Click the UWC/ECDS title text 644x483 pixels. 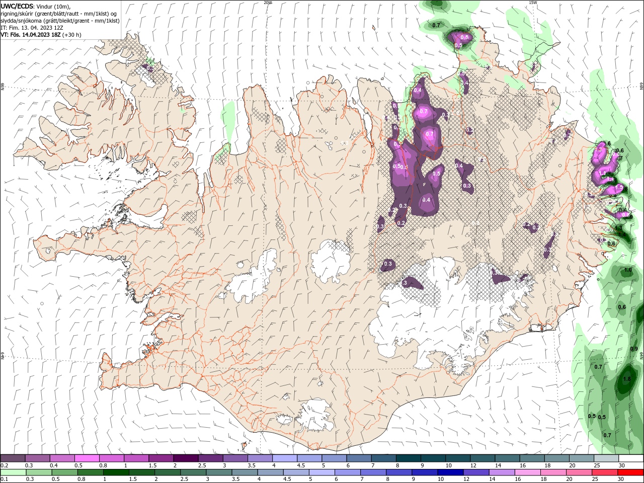17,6
